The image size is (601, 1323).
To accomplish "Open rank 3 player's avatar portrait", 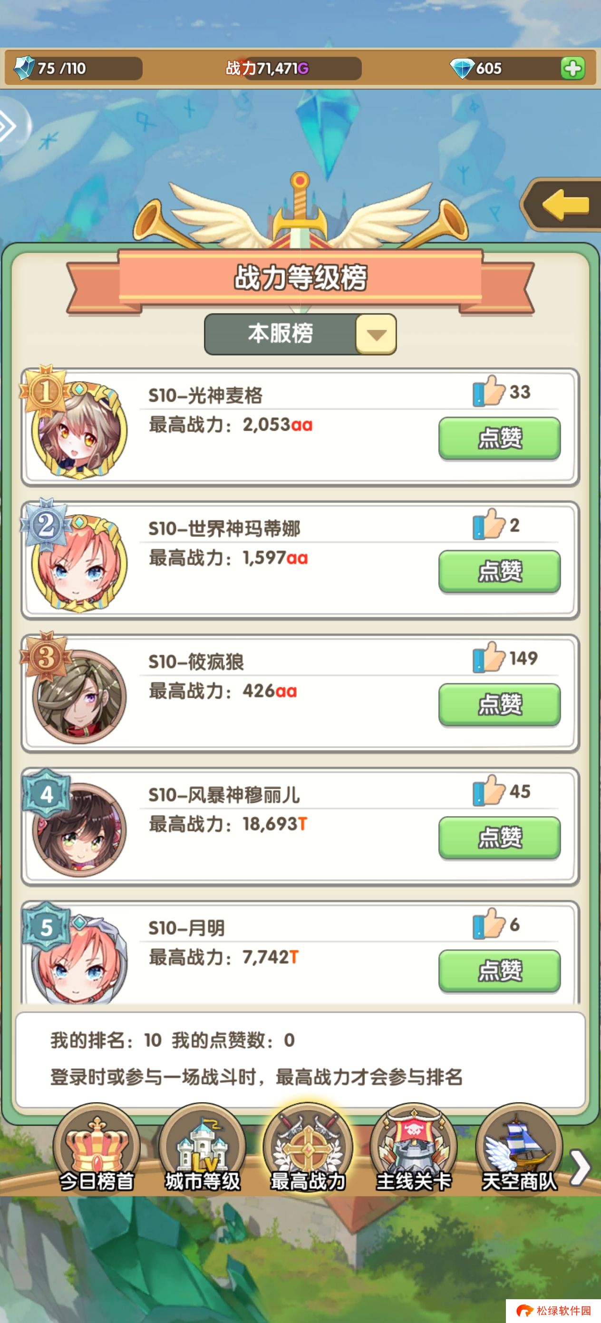I will [79, 696].
